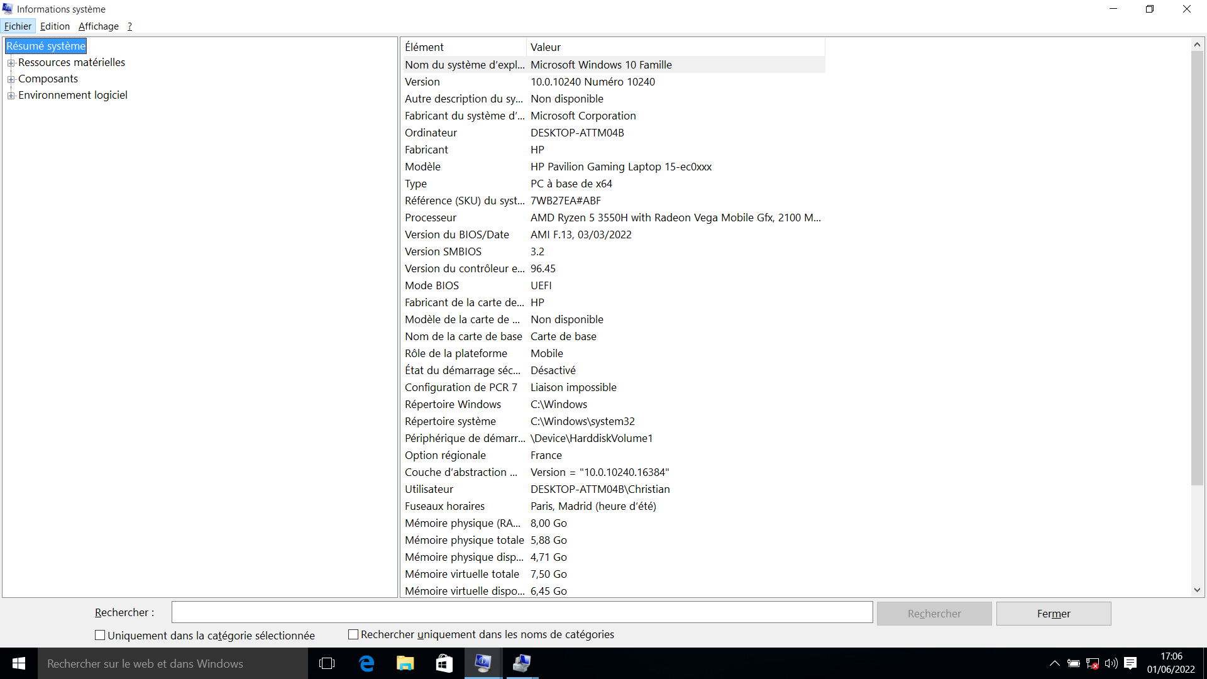Select the \Device\HarddiskVolume1 value
Viewport: 1207px width, 679px height.
tap(592, 438)
